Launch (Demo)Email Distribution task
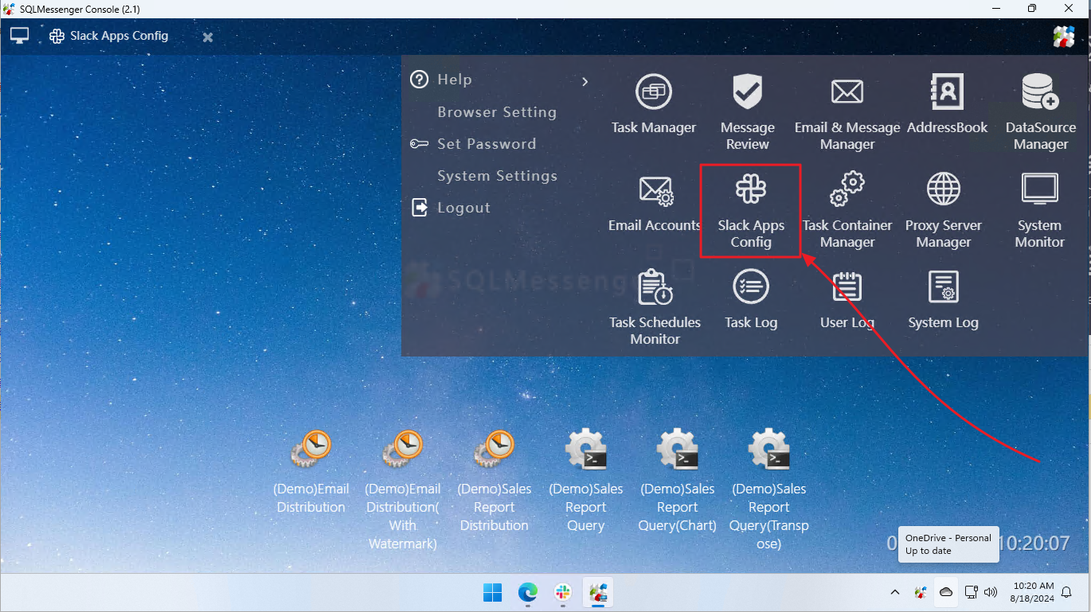 [x=311, y=473]
